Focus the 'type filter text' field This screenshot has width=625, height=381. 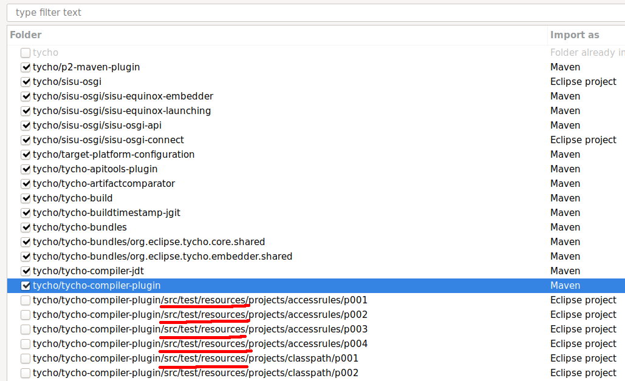click(316, 13)
